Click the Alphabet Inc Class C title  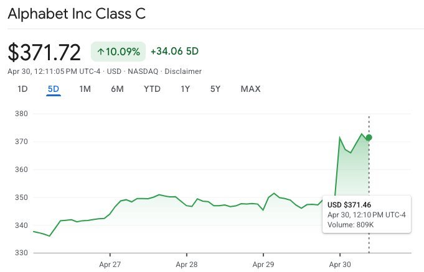77,14
